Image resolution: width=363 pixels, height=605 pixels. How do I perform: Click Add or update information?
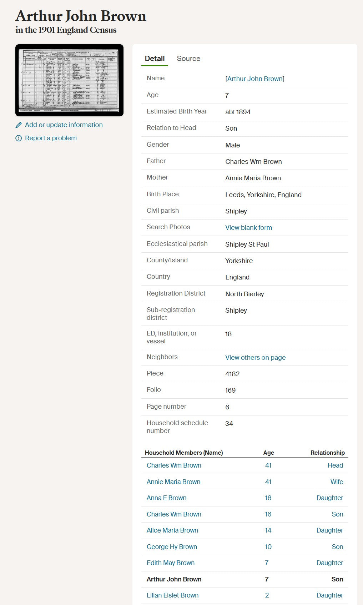[x=64, y=125]
